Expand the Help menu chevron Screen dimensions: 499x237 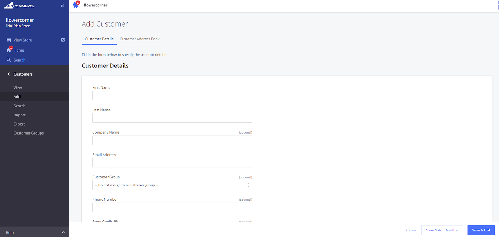click(x=63, y=232)
